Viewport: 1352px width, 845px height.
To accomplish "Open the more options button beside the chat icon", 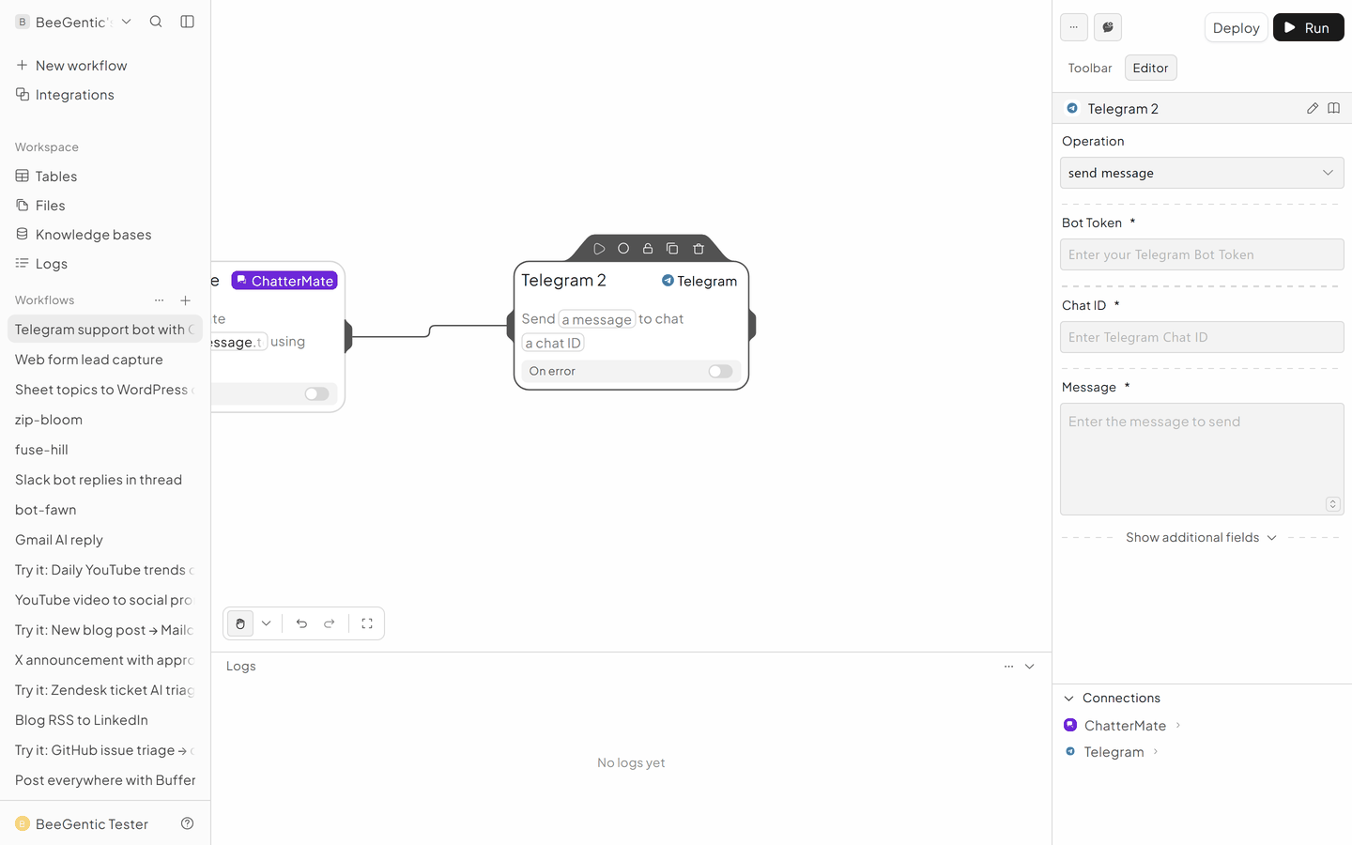I will (x=1074, y=27).
